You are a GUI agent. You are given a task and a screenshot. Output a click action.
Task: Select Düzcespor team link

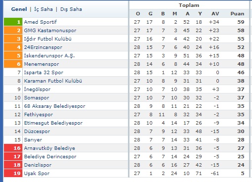coord(37,132)
